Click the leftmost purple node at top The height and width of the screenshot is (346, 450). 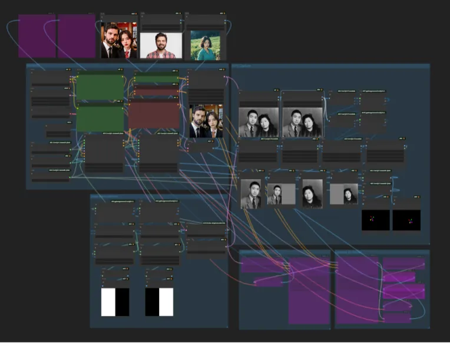click(37, 36)
